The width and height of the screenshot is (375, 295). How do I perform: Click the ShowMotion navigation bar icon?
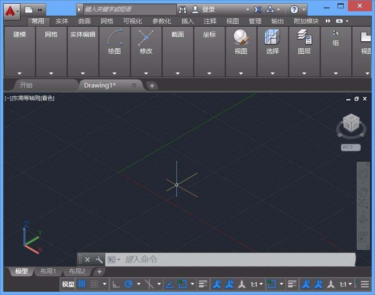[363, 237]
